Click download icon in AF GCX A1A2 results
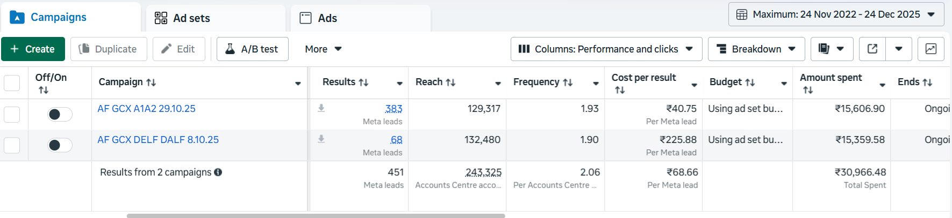 [321, 108]
